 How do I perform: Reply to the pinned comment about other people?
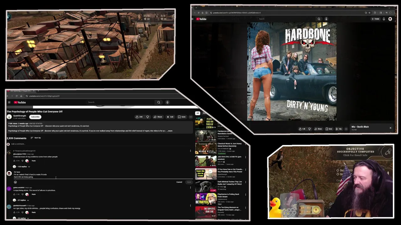(34, 161)
